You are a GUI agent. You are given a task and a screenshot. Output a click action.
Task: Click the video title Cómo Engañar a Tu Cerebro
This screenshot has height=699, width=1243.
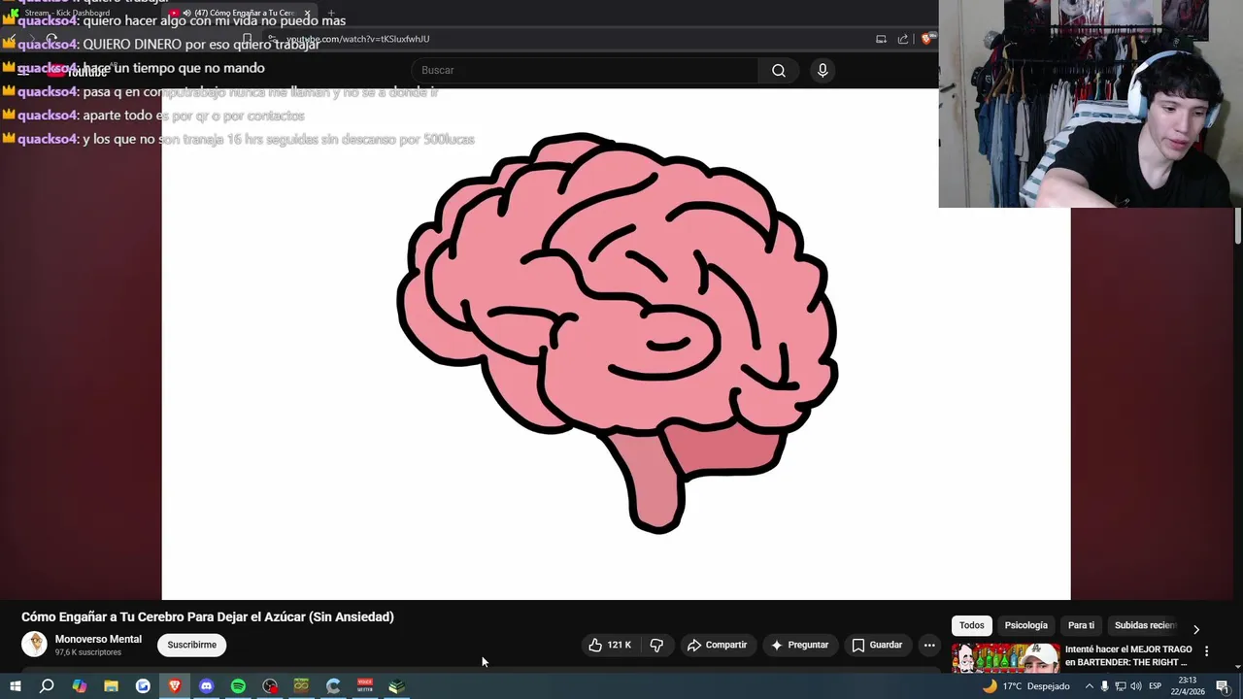[208, 616]
